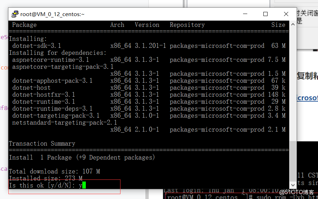
Task: Click the 'Transaction Summary' heading
Action: point(42,143)
